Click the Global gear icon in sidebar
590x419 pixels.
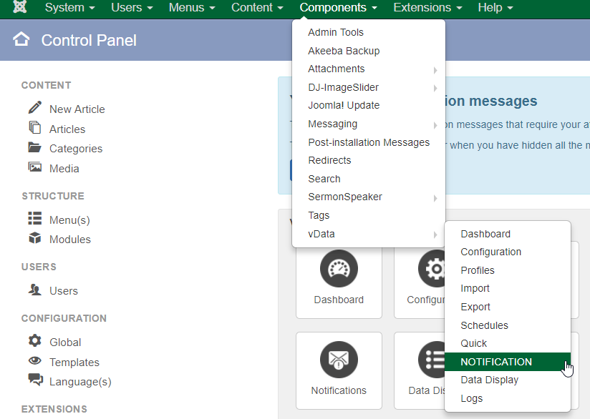(34, 341)
